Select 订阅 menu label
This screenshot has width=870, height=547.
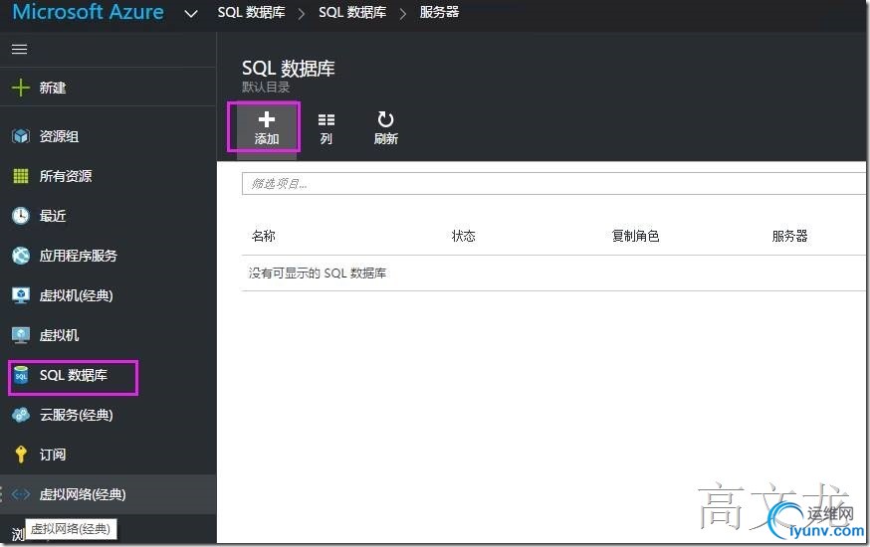pyautogui.click(x=53, y=455)
